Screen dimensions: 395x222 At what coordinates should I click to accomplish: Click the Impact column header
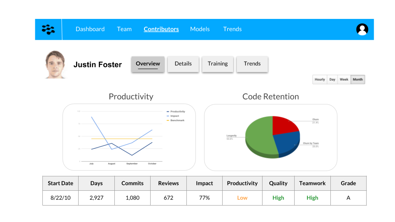click(x=204, y=183)
